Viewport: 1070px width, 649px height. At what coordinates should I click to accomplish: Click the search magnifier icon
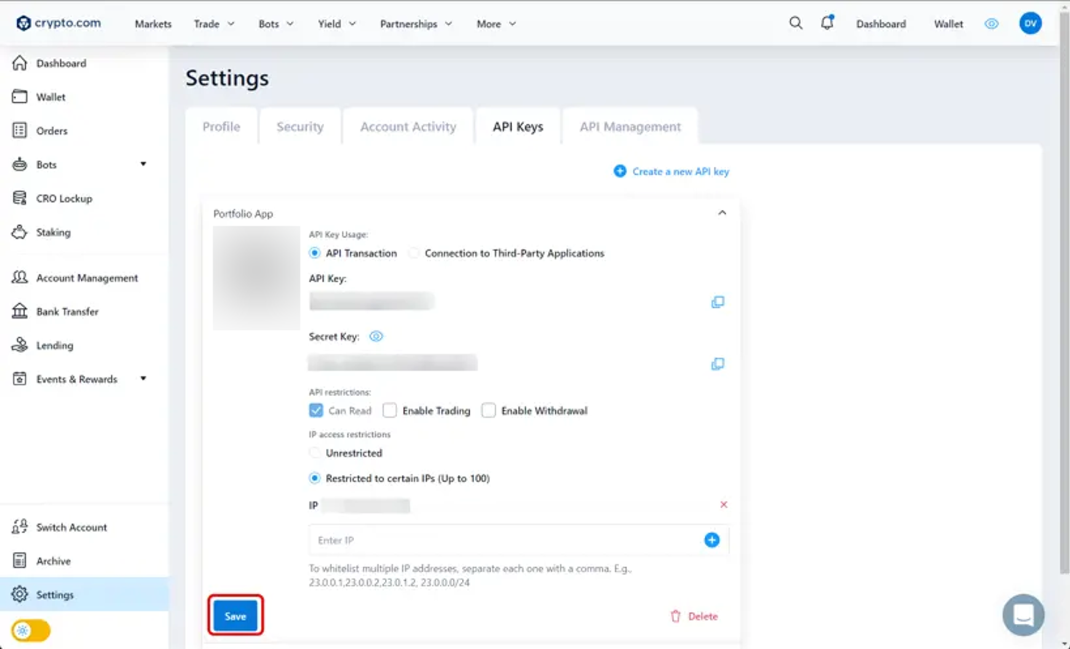(795, 23)
